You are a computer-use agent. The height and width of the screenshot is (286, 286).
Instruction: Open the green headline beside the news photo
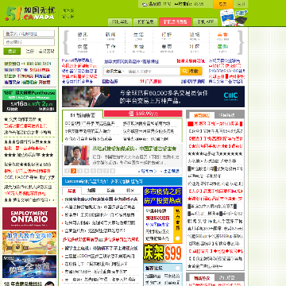134,149
